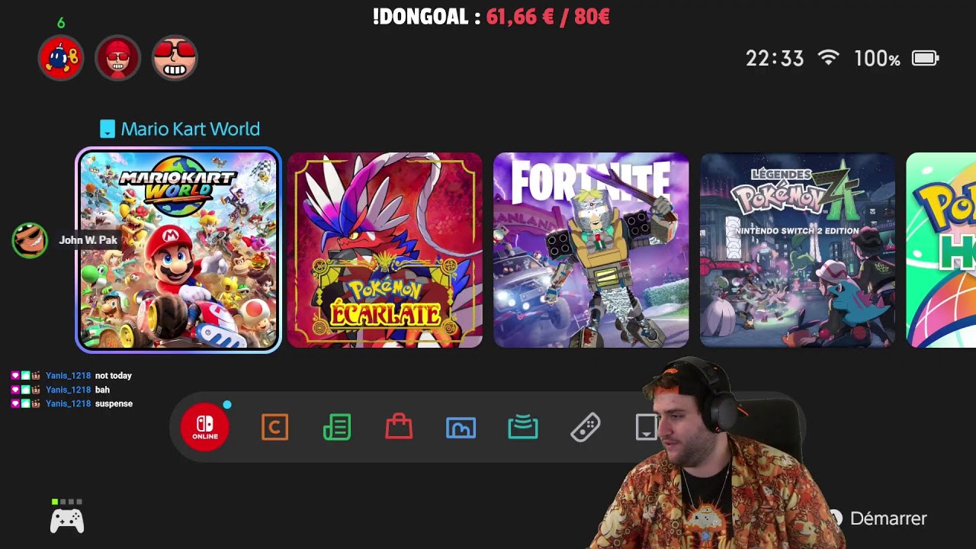Select the Fortnite game tile
976x549 pixels.
pyautogui.click(x=591, y=250)
